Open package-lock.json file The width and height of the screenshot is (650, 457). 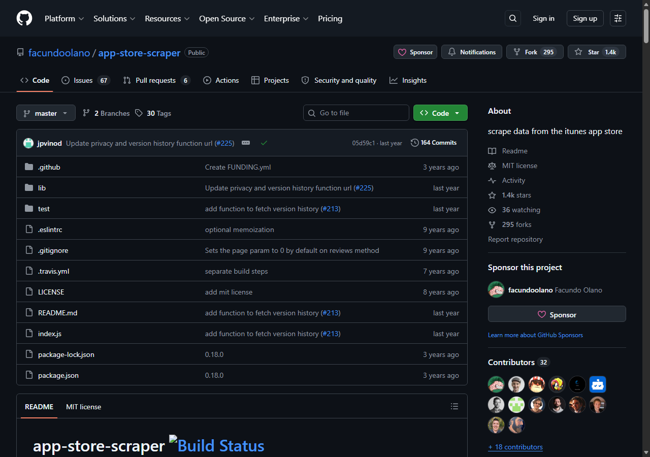pyautogui.click(x=66, y=354)
